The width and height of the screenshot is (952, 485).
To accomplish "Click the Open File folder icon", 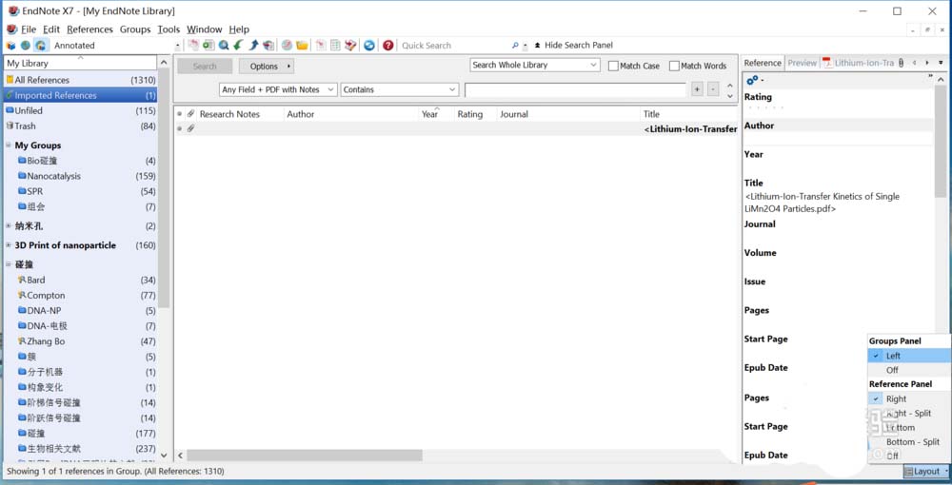I will tap(302, 46).
